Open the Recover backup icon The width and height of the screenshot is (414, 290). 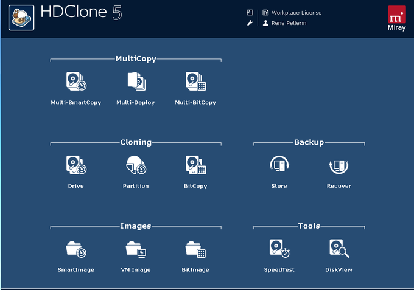coord(339,166)
